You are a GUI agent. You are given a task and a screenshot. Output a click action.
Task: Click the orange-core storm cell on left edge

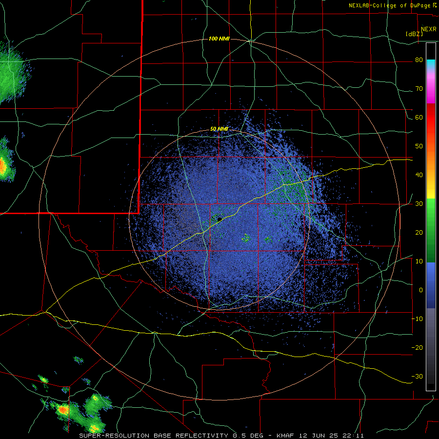tap(2, 165)
